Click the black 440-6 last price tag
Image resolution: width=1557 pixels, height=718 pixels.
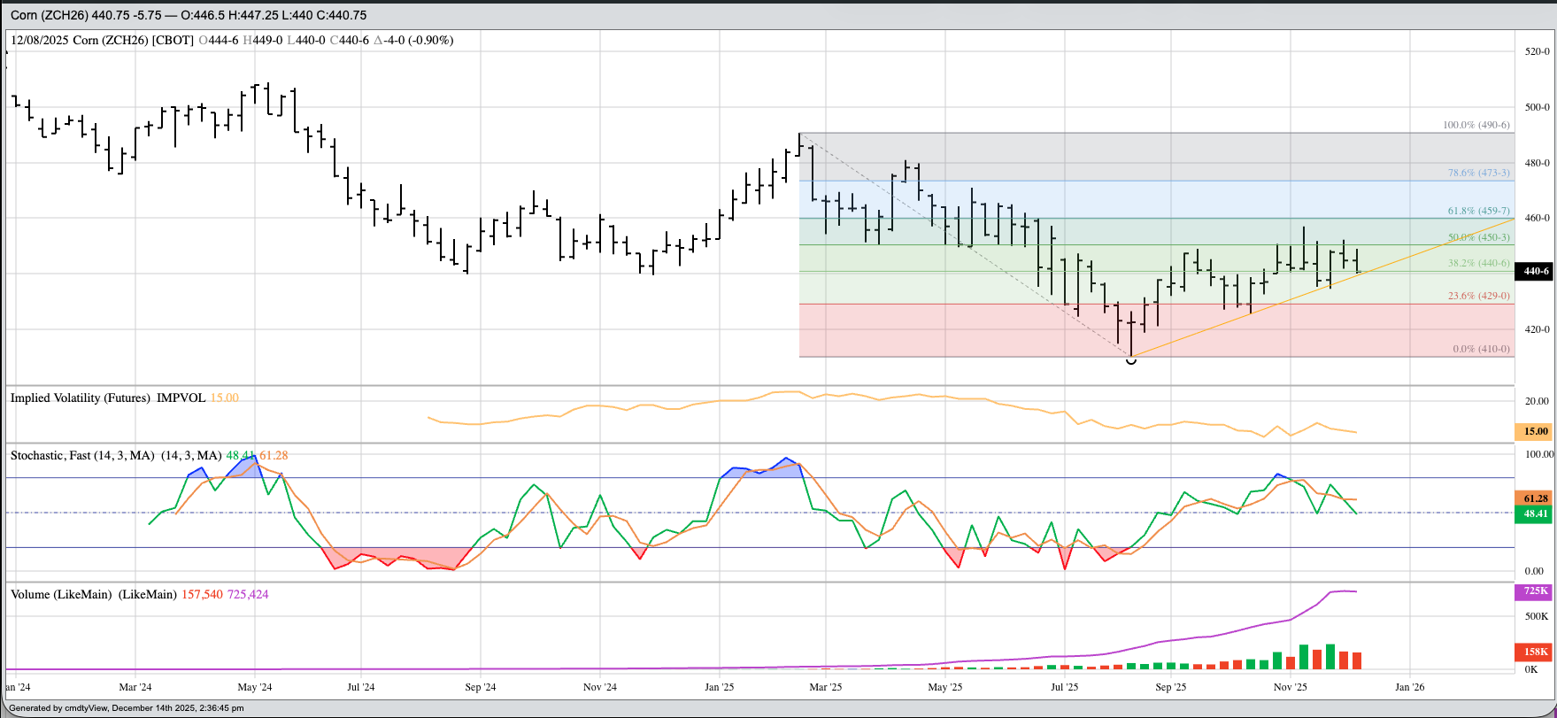click(x=1534, y=272)
